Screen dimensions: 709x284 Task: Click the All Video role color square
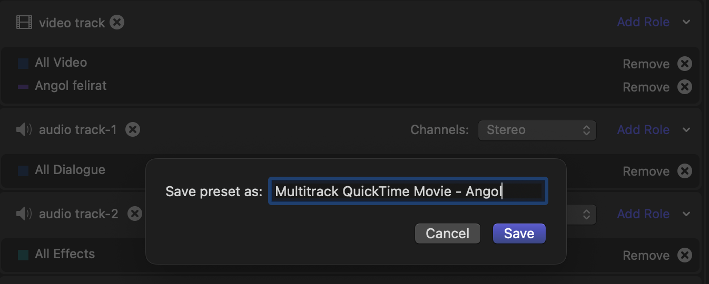[23, 64]
